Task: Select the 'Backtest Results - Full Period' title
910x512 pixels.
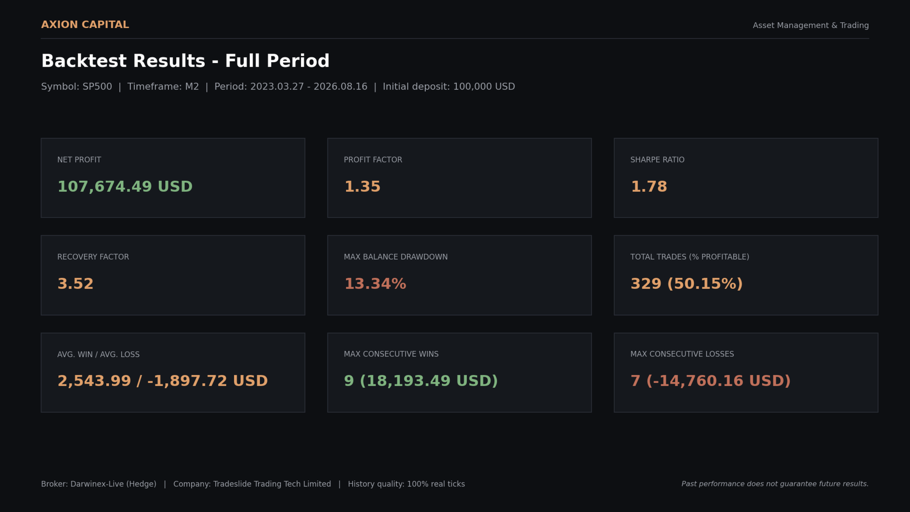Action: [185, 61]
